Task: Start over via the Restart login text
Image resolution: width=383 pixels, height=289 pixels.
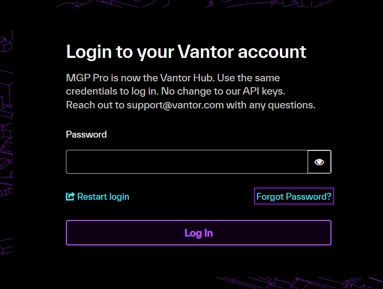Action: click(103, 197)
